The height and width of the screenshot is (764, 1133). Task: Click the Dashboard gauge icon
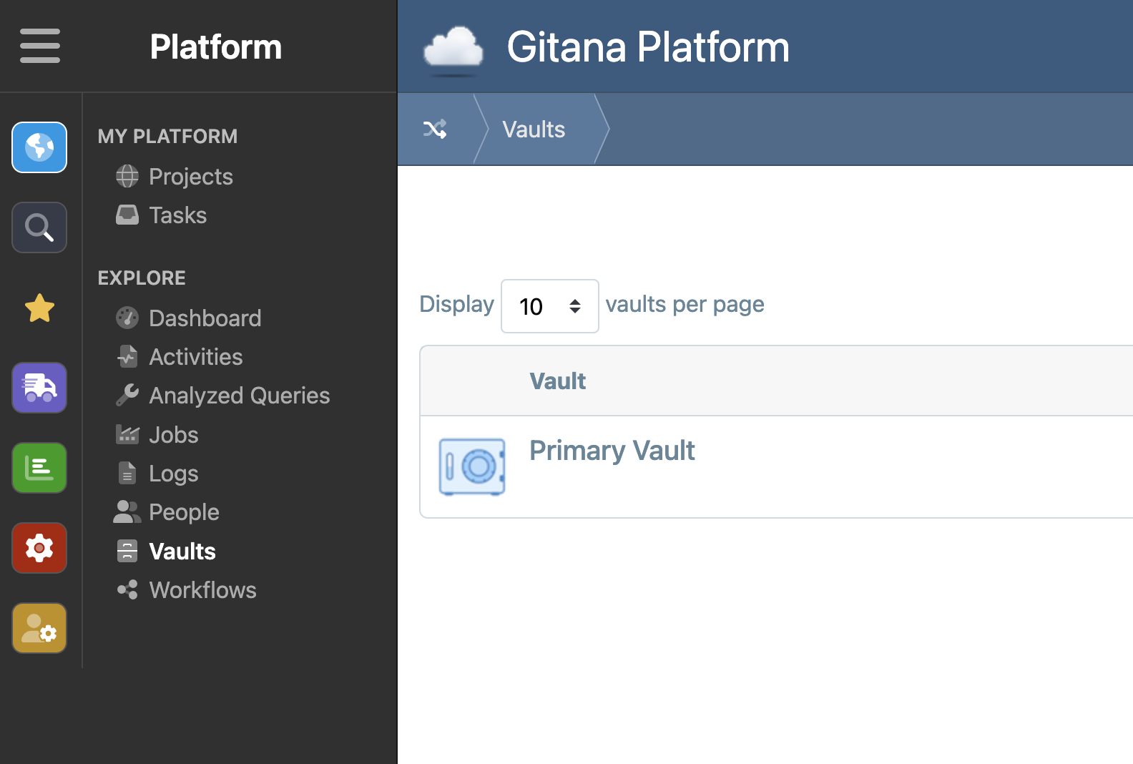pos(127,318)
